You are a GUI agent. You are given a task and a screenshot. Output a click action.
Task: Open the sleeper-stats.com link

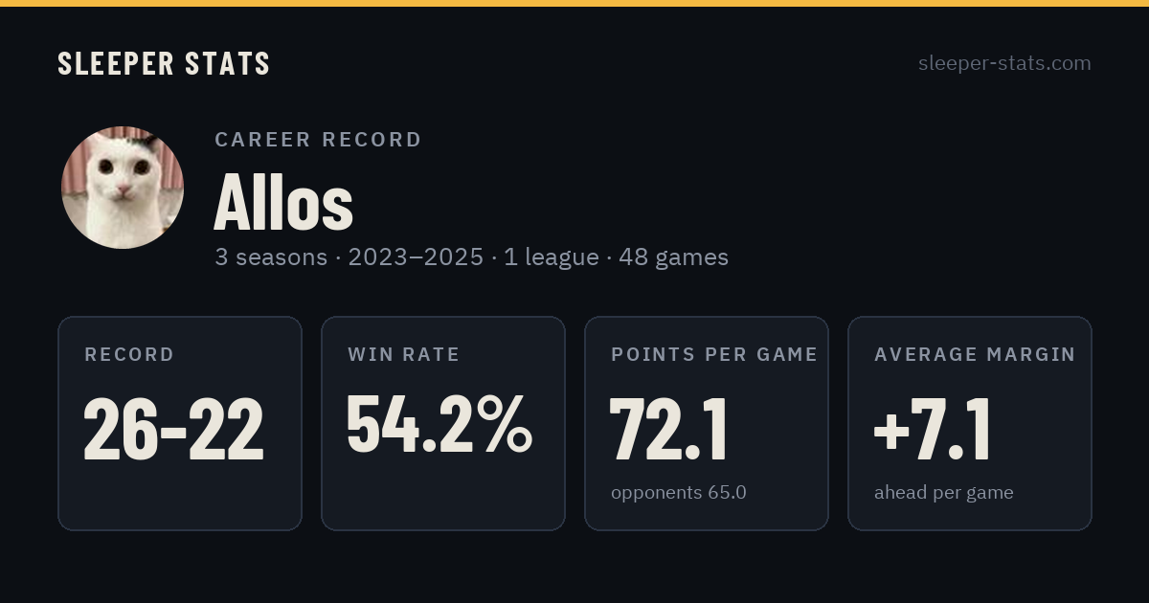[x=1004, y=63]
